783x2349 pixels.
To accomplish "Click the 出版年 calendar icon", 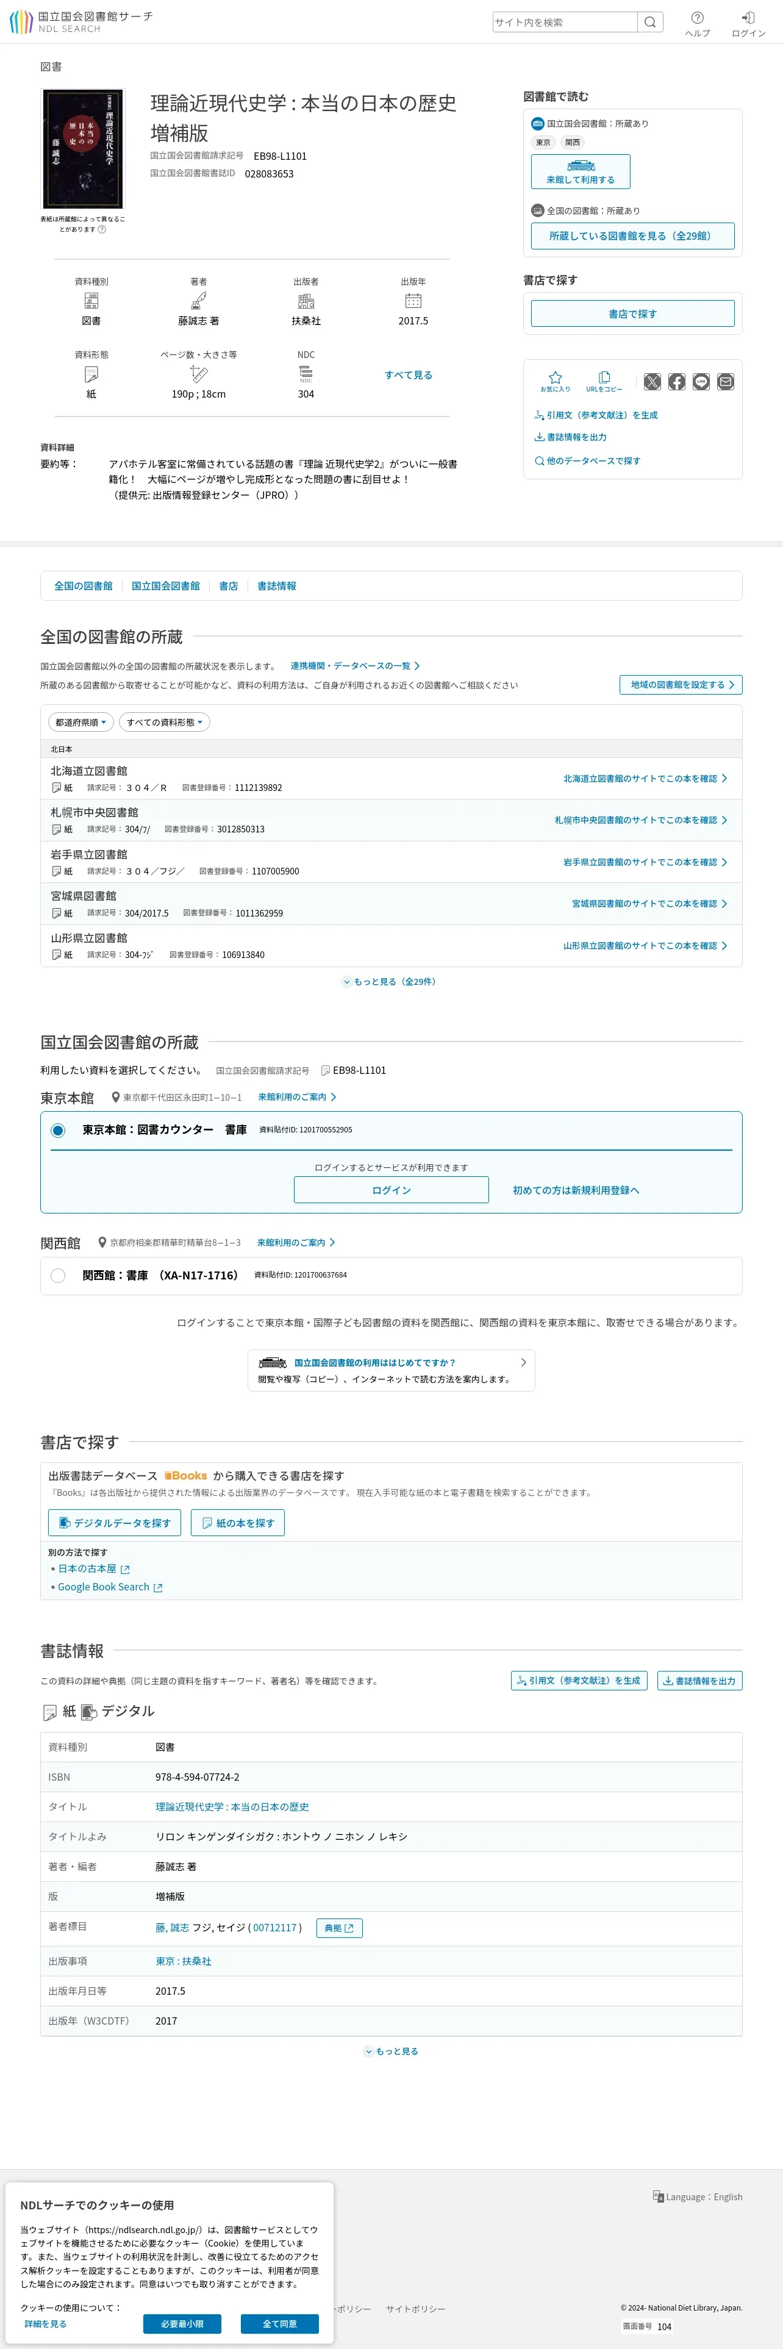I will [x=413, y=301].
